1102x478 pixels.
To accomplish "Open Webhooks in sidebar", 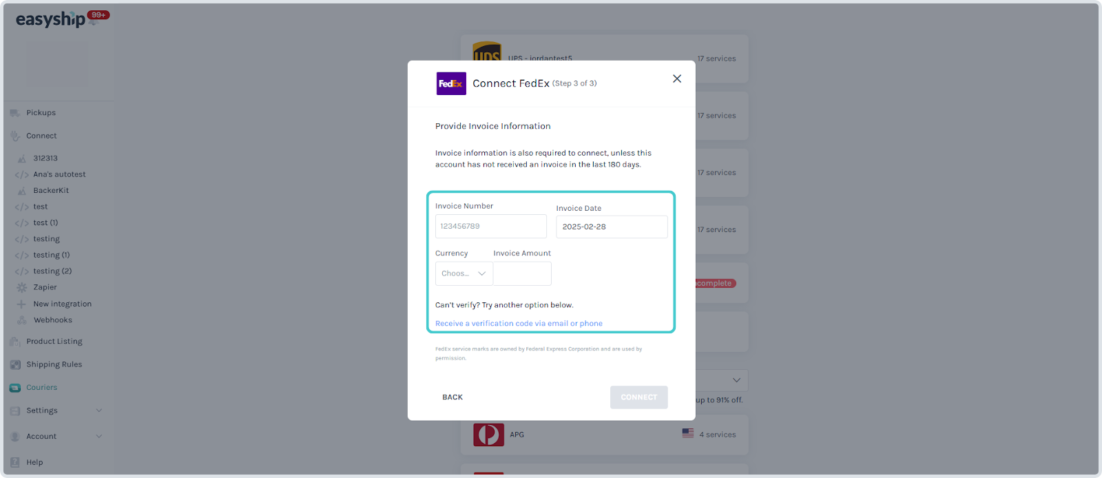I will [52, 320].
